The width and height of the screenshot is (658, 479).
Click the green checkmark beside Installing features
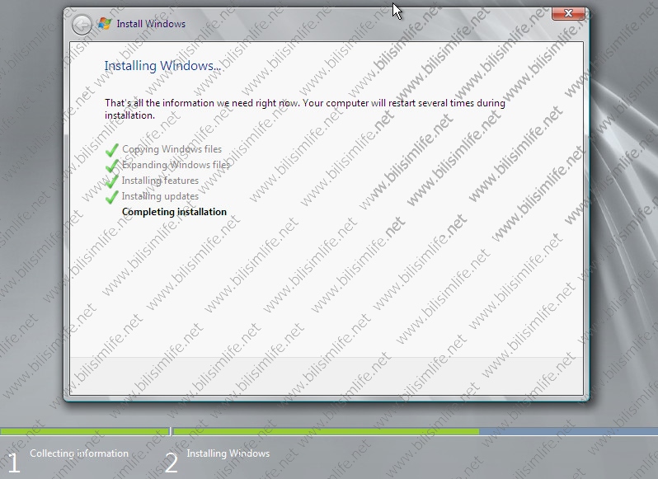click(111, 181)
